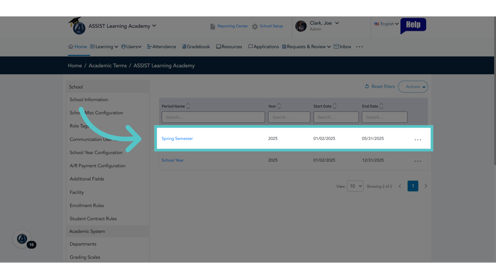Image resolution: width=496 pixels, height=279 pixels.
Task: Sort by Year column
Action: click(279, 106)
